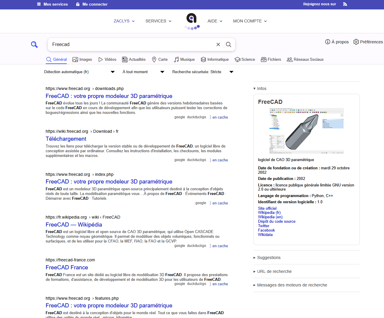
Task: Open the language detection dropdown
Action: click(79, 72)
